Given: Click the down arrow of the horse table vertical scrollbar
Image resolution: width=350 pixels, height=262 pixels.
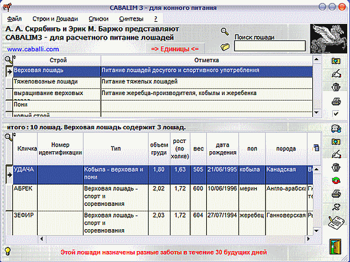Looking at the screenshot, I should click(x=316, y=231).
